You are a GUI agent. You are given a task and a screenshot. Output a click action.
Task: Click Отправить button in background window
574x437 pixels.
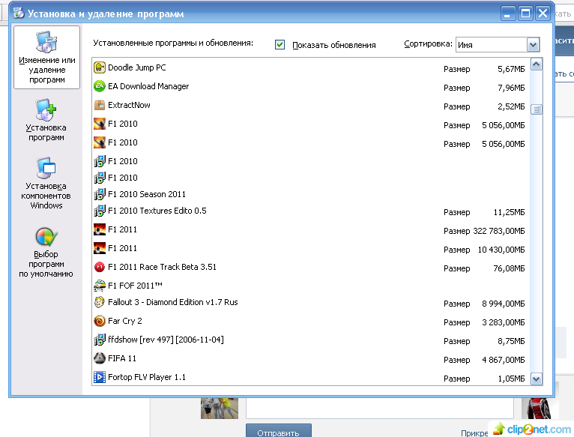(x=279, y=431)
